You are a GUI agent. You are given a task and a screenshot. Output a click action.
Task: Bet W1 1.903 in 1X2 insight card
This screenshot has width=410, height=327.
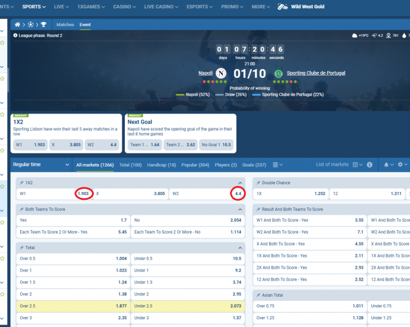(x=30, y=144)
